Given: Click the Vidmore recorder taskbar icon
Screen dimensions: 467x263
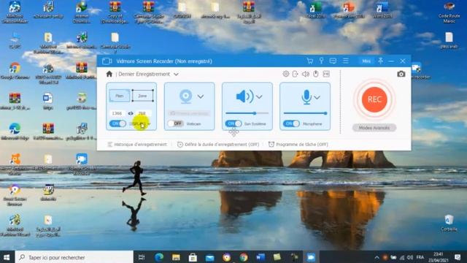Looking at the screenshot, I should pyautogui.click(x=311, y=257).
